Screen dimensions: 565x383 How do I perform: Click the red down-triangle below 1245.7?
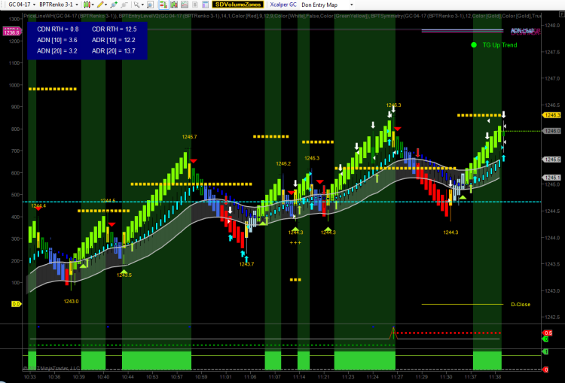pos(194,161)
